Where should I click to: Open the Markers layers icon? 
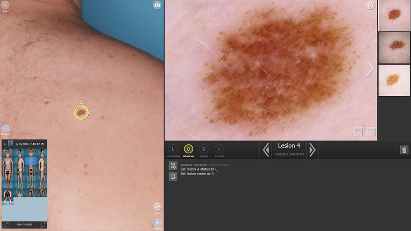[6, 128]
